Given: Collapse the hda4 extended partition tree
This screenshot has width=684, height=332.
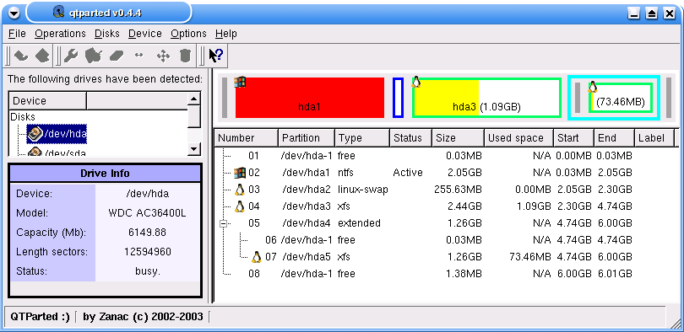Looking at the screenshot, I should click(x=224, y=223).
